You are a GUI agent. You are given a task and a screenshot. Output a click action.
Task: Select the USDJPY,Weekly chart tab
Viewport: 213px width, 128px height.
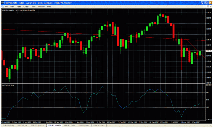tap(55, 125)
